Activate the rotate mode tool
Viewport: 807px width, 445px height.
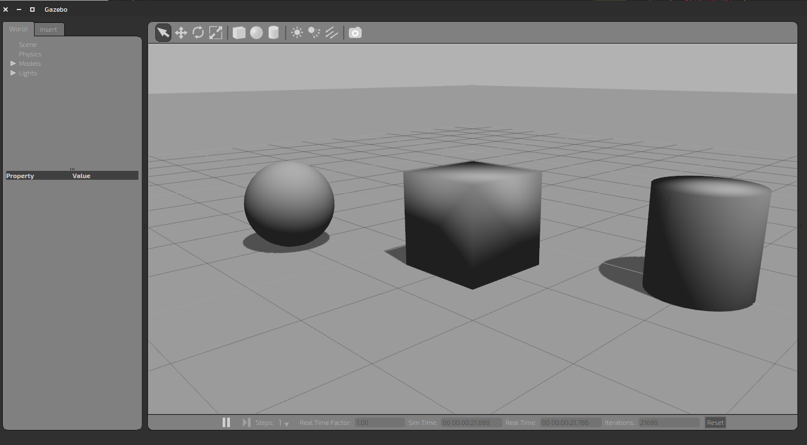198,33
